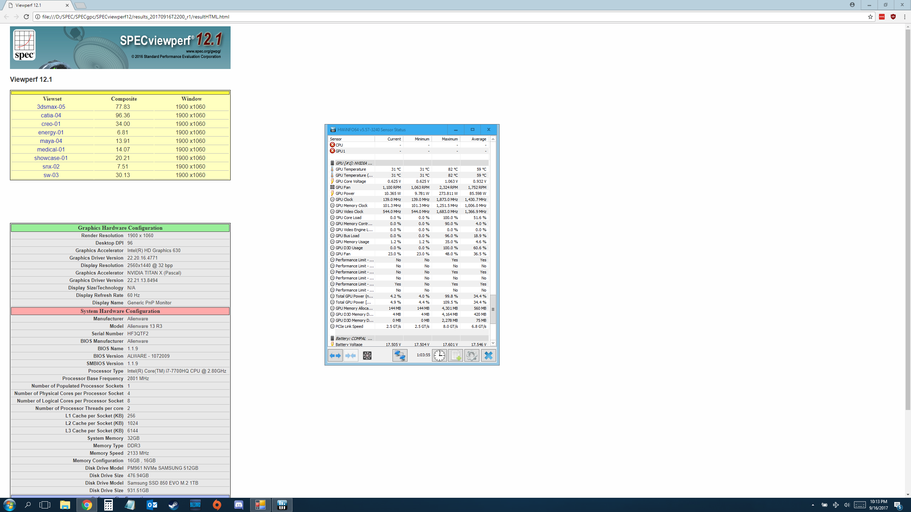This screenshot has height=512, width=911.
Task: Open HWiNFO sensor settings gear
Action: [472, 355]
